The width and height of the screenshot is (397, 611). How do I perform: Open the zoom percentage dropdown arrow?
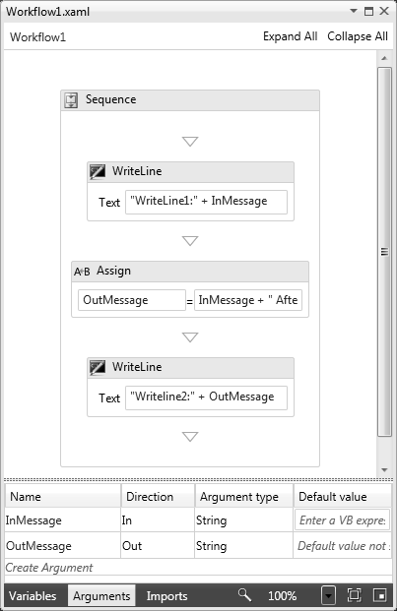[x=328, y=595]
